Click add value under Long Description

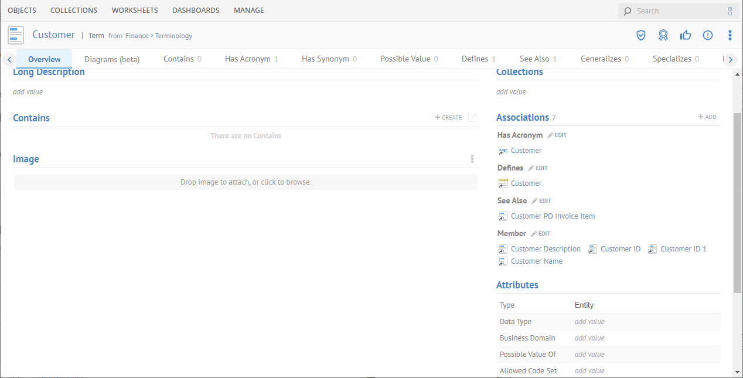27,91
